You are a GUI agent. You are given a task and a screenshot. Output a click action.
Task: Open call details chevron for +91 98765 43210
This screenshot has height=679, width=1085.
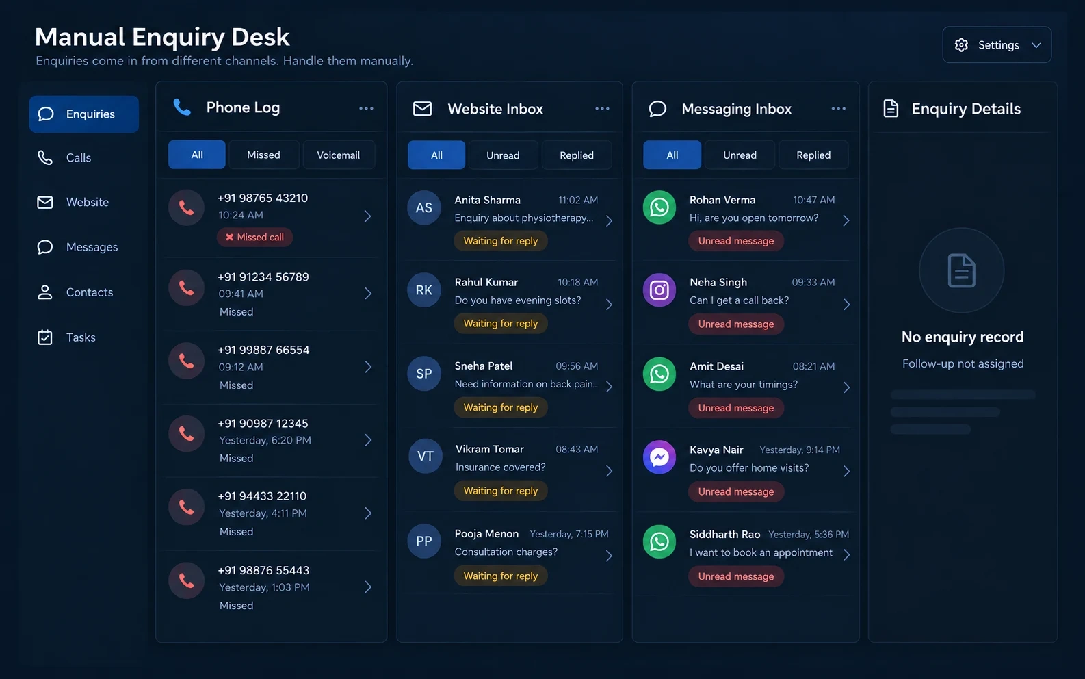coord(368,216)
